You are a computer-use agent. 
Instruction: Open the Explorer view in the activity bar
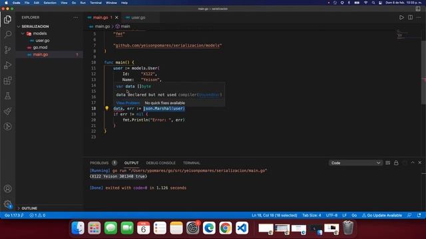point(7,19)
